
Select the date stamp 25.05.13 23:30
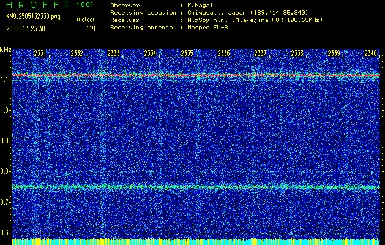(26, 29)
